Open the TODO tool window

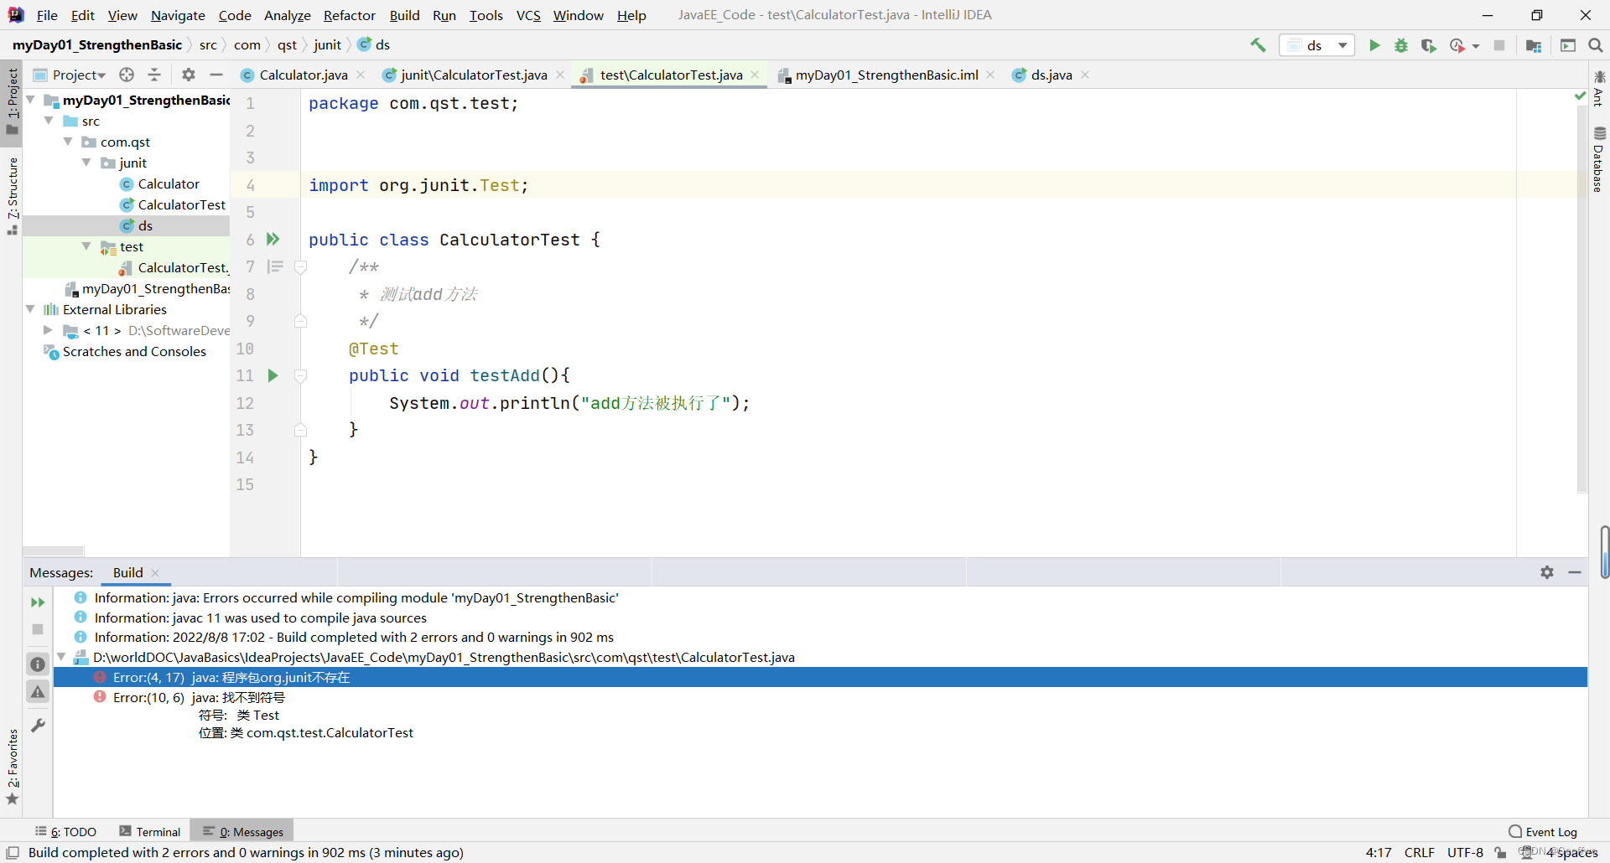[x=65, y=832]
